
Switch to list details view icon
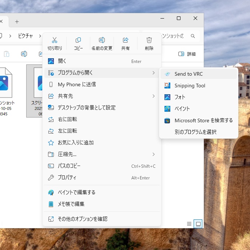coord(189,224)
